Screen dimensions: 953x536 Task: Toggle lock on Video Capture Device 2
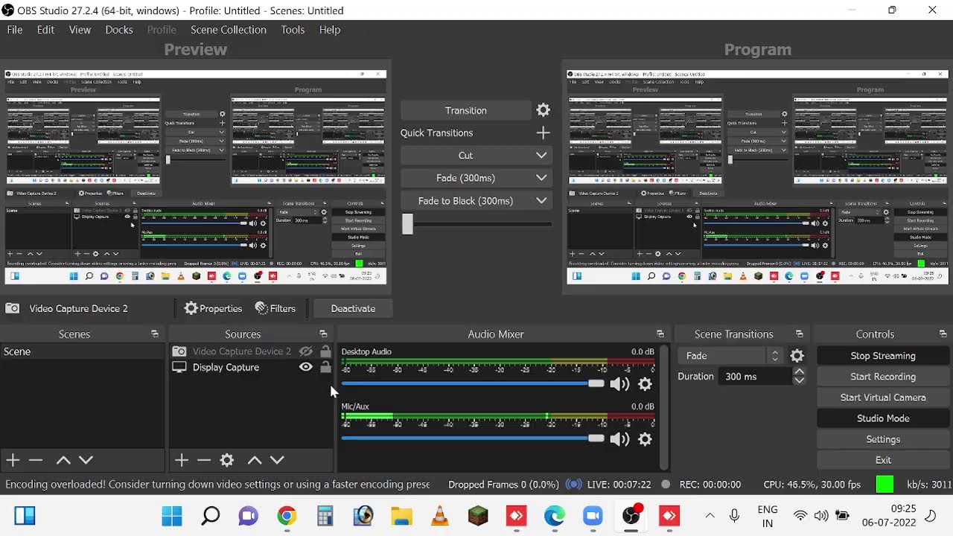[x=325, y=351]
